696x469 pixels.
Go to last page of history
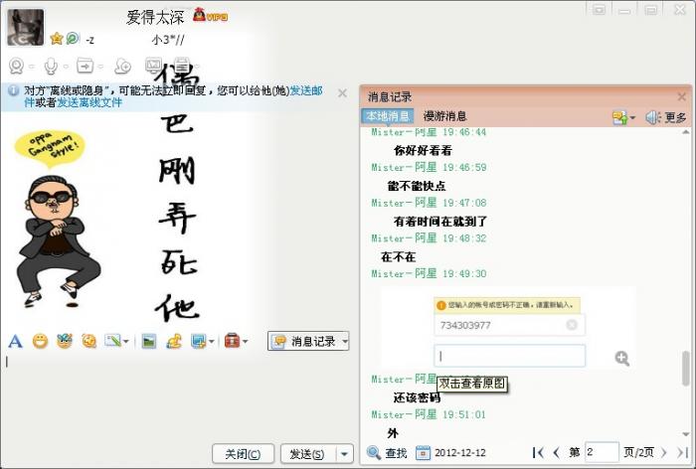[682, 452]
